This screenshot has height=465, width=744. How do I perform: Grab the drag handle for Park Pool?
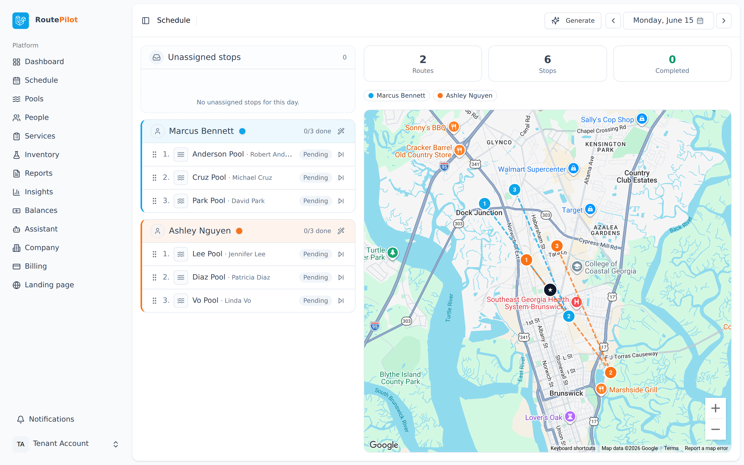click(x=154, y=201)
